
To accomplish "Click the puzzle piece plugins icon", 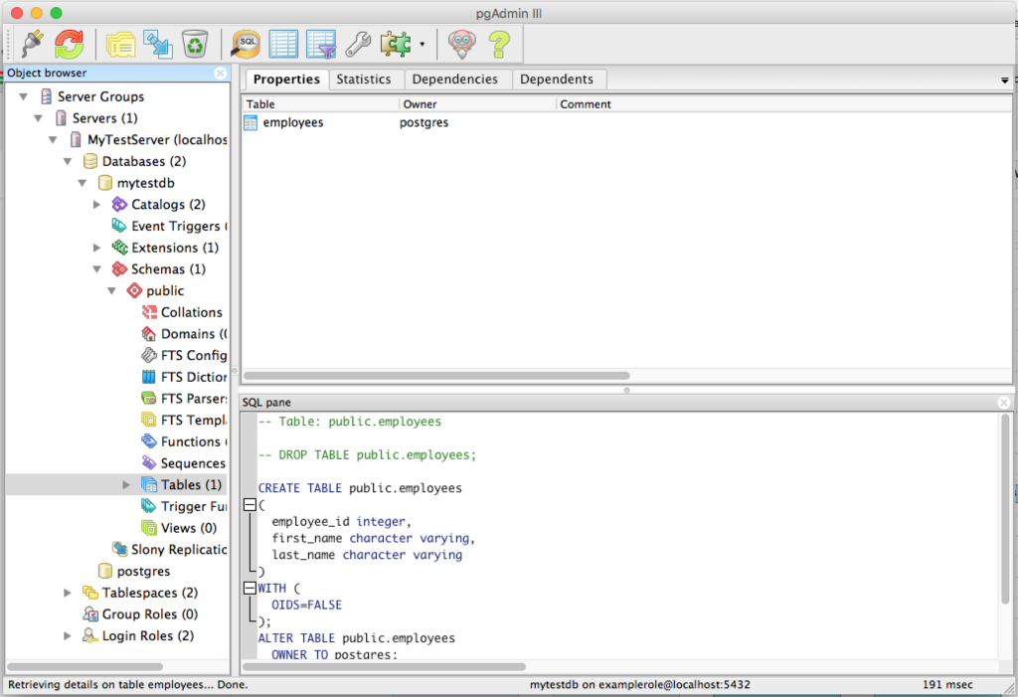I will coord(396,44).
